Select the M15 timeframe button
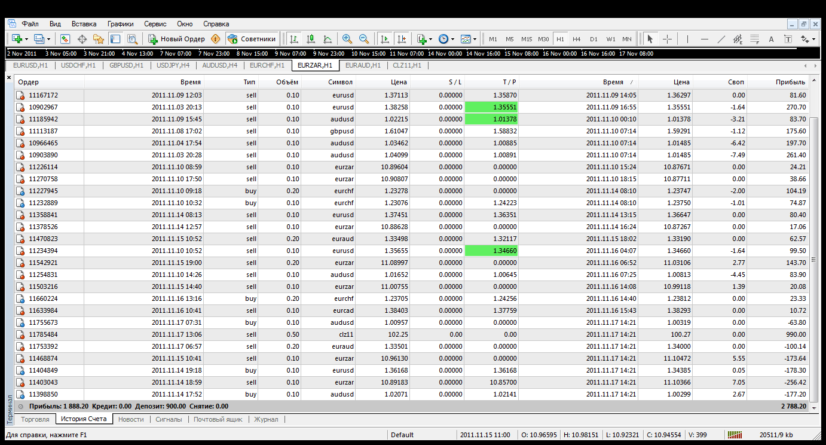This screenshot has height=445, width=826. pos(526,39)
